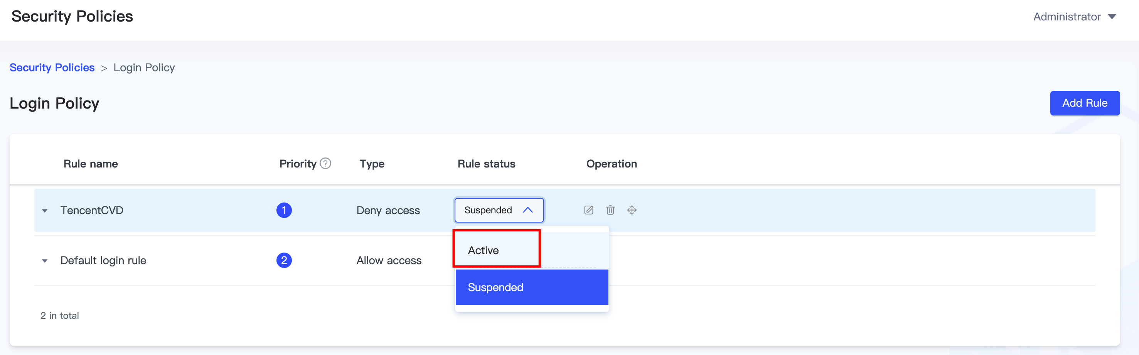Open the Administrator account menu
The width and height of the screenshot is (1139, 355).
tap(1075, 17)
